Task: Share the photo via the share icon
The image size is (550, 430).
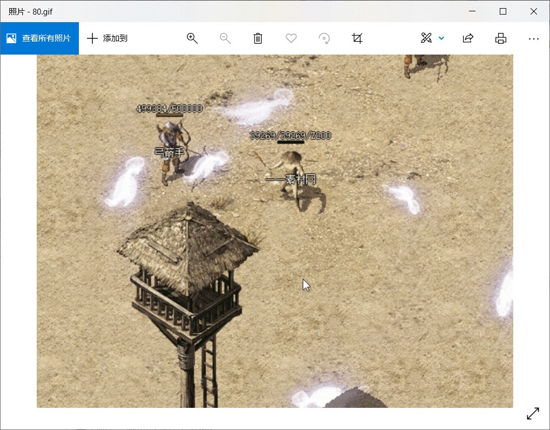Action: (468, 38)
